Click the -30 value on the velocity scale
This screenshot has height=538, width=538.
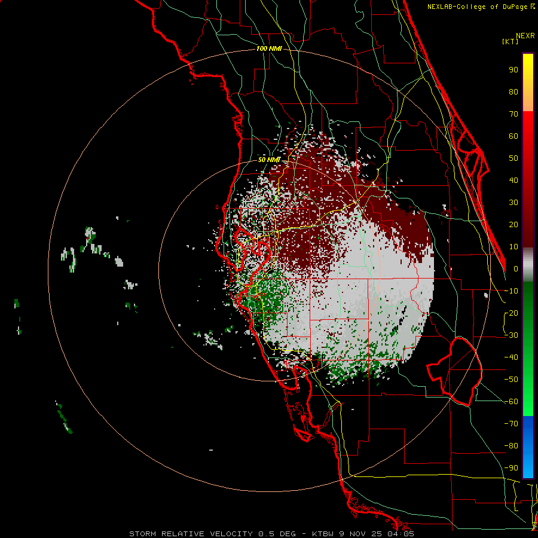tap(511, 335)
